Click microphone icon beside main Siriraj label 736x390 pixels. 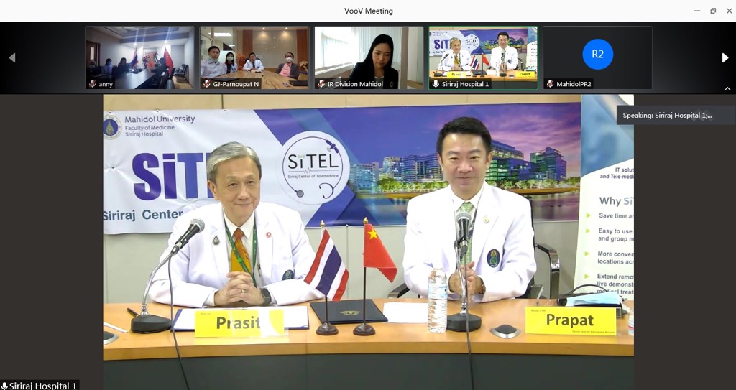click(x=5, y=386)
